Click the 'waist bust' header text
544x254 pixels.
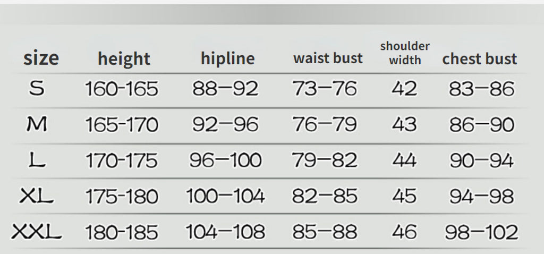click(328, 58)
